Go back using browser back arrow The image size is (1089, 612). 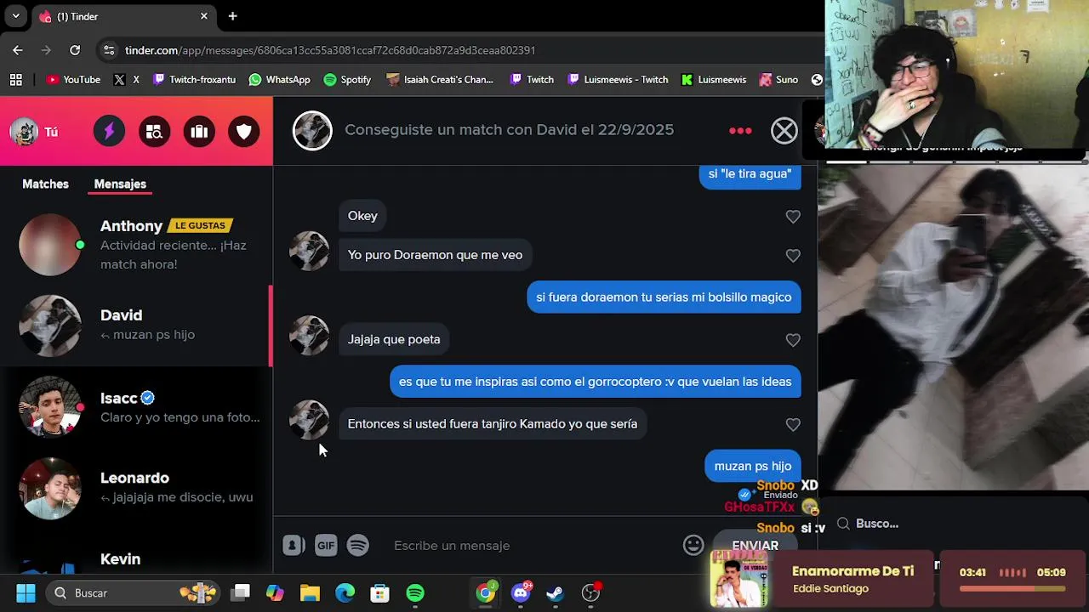tap(18, 50)
